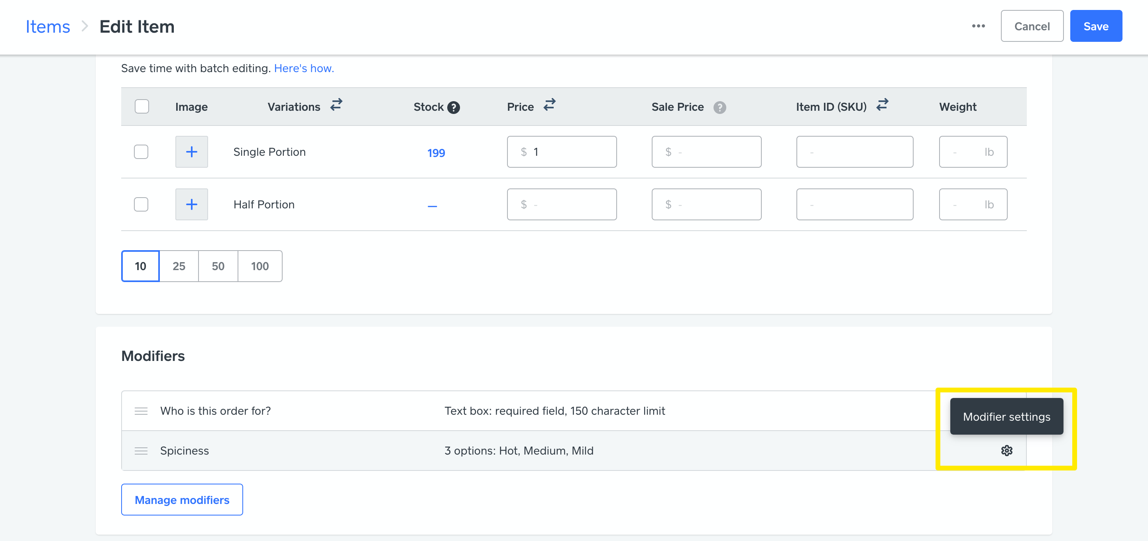The height and width of the screenshot is (541, 1148).
Task: Toggle the select-all variations checkbox
Action: click(142, 106)
